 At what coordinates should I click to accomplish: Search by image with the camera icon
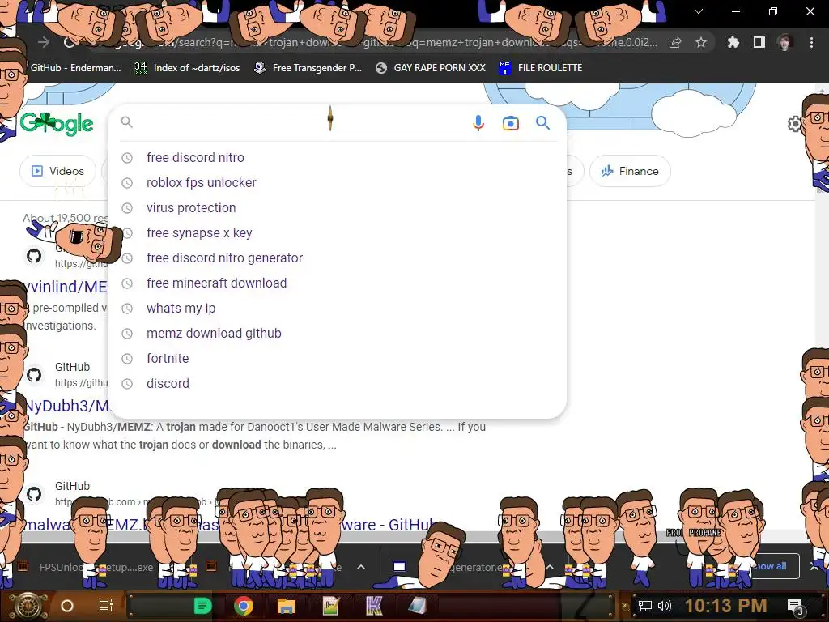coord(510,123)
